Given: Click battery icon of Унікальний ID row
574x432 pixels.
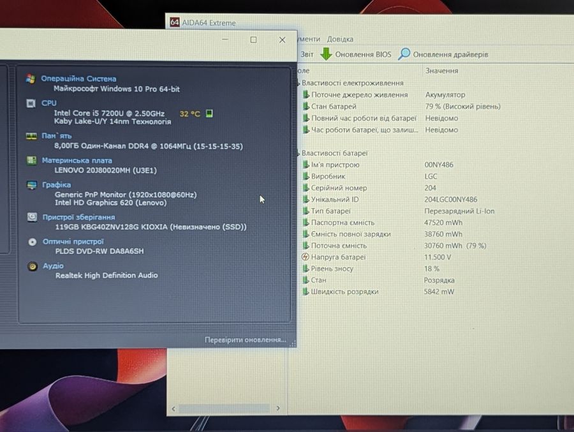Looking at the screenshot, I should click(305, 199).
